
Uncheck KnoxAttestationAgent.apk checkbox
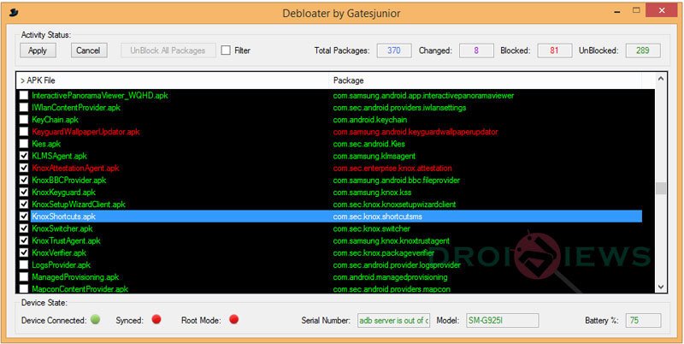point(24,168)
